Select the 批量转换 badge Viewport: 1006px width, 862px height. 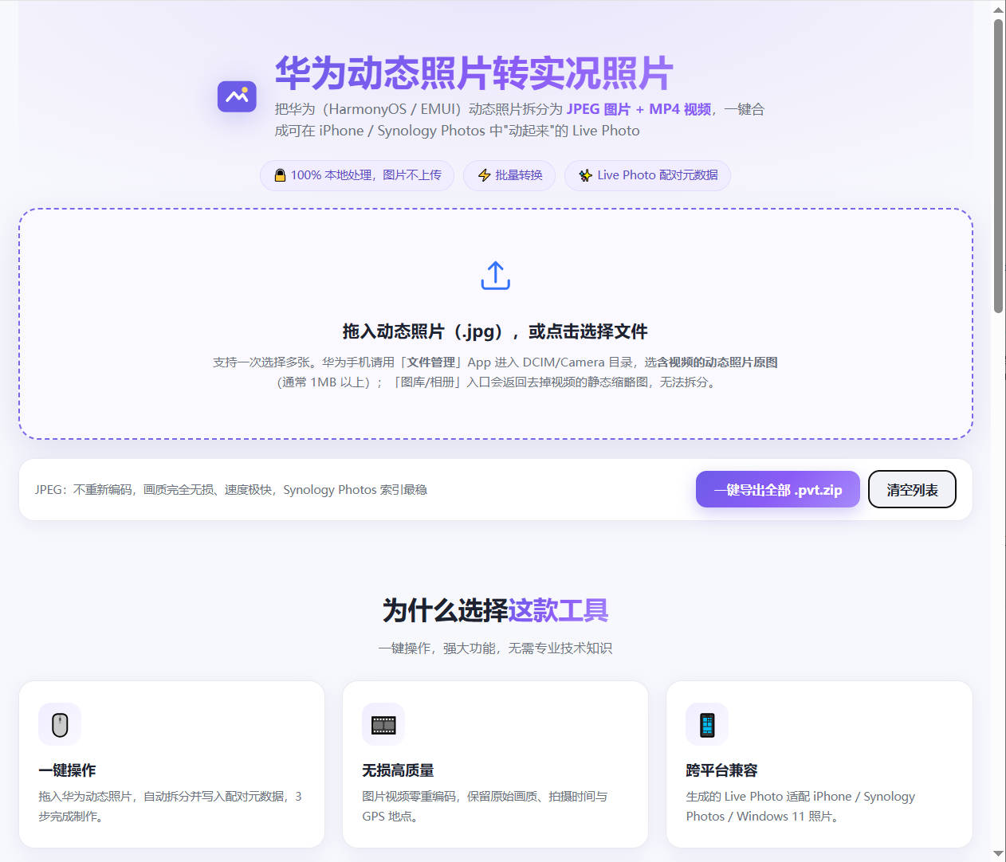tap(510, 175)
